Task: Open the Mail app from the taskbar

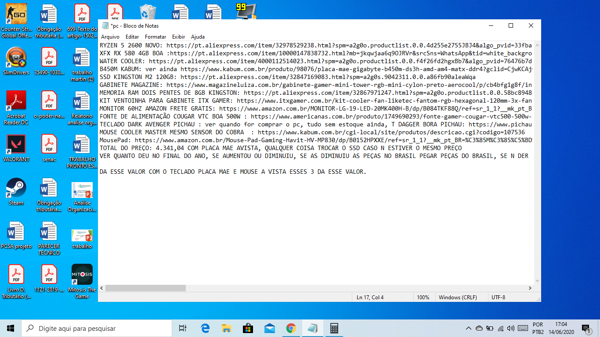Action: [270, 328]
